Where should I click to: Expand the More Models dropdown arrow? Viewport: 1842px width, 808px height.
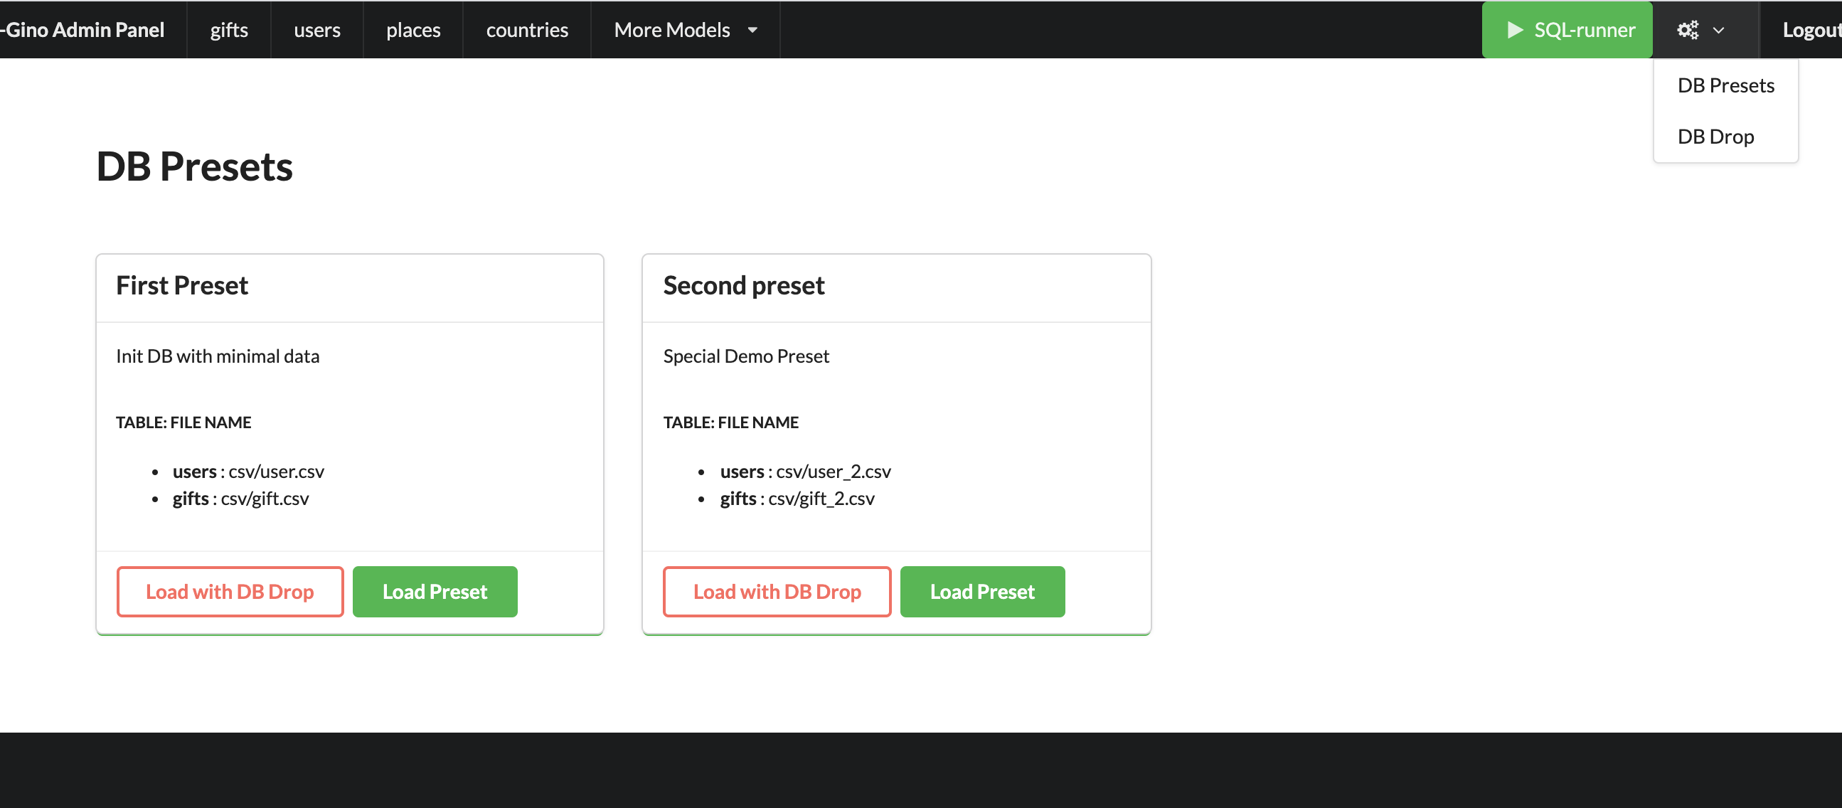point(752,30)
